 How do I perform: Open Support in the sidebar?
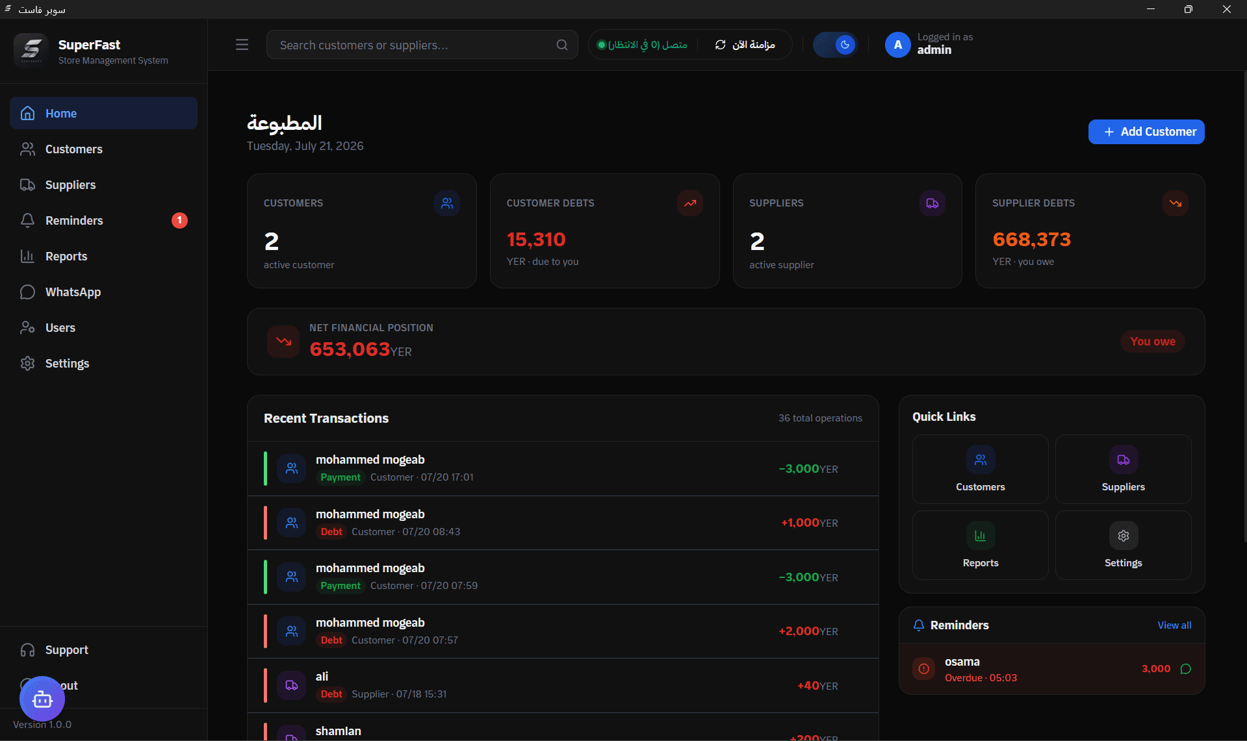tap(103, 649)
